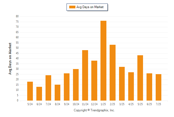This screenshot has height=117, width=174.
Task: Select the 3/25 bar
Action: 122,84
